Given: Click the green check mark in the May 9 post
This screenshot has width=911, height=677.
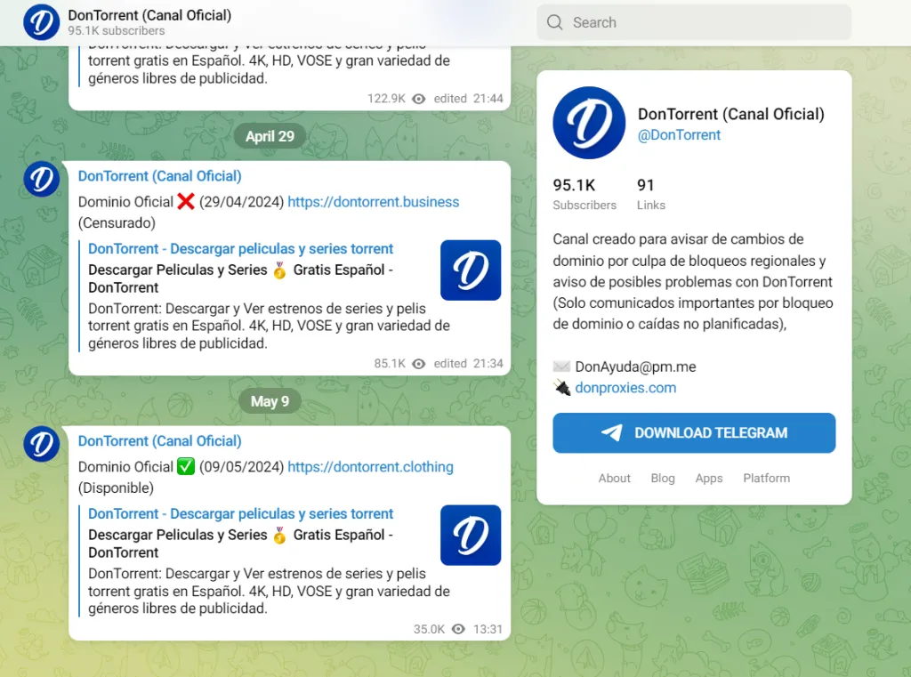Looking at the screenshot, I should click(186, 467).
